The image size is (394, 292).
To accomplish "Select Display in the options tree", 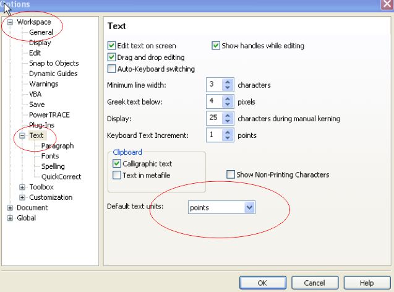I will 40,43.
